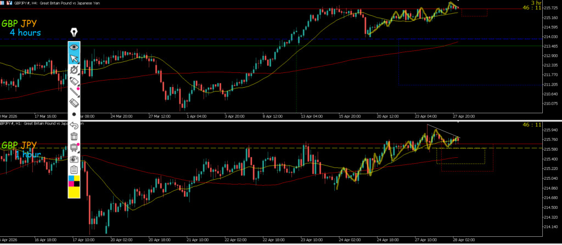
Task: Click the 214.030 price label
Action: (552, 37)
